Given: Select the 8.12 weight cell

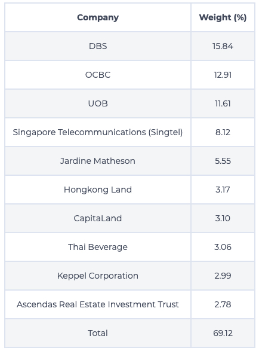Looking at the screenshot, I should (x=223, y=132).
